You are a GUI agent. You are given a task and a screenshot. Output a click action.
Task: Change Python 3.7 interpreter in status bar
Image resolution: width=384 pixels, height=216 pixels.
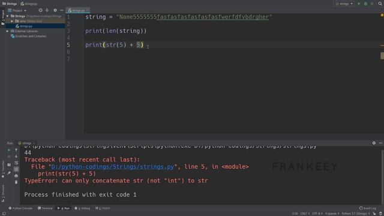[x=356, y=214]
